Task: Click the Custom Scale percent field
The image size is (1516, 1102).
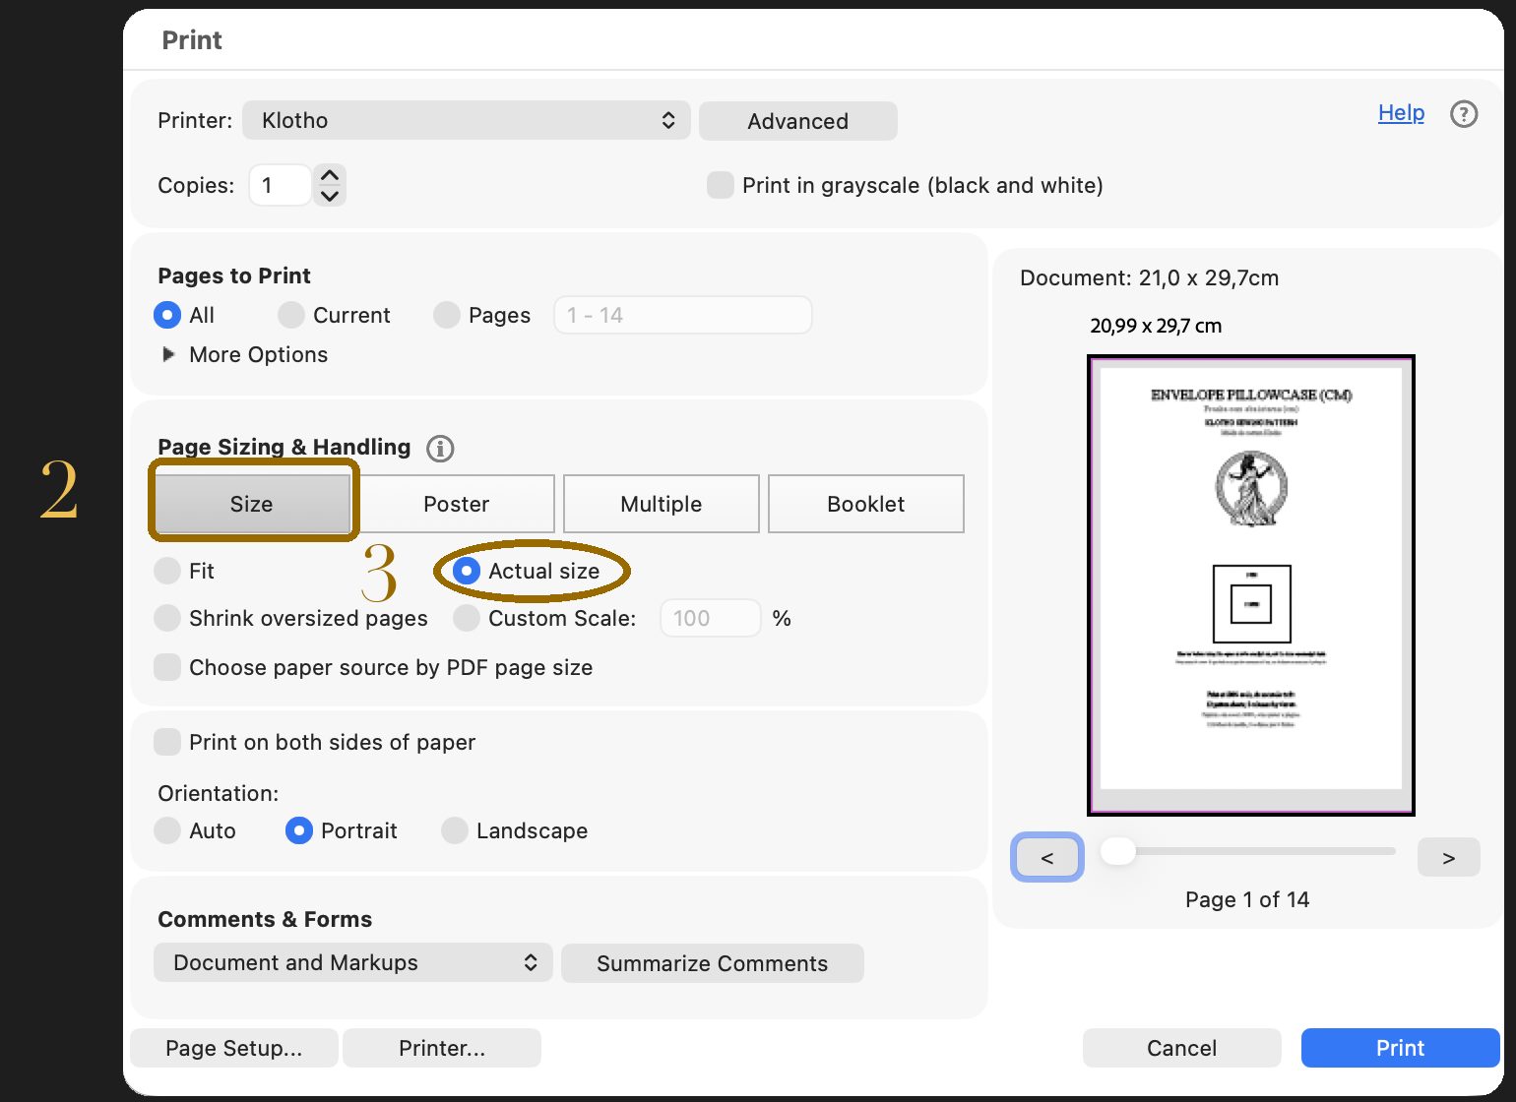Action: [711, 618]
